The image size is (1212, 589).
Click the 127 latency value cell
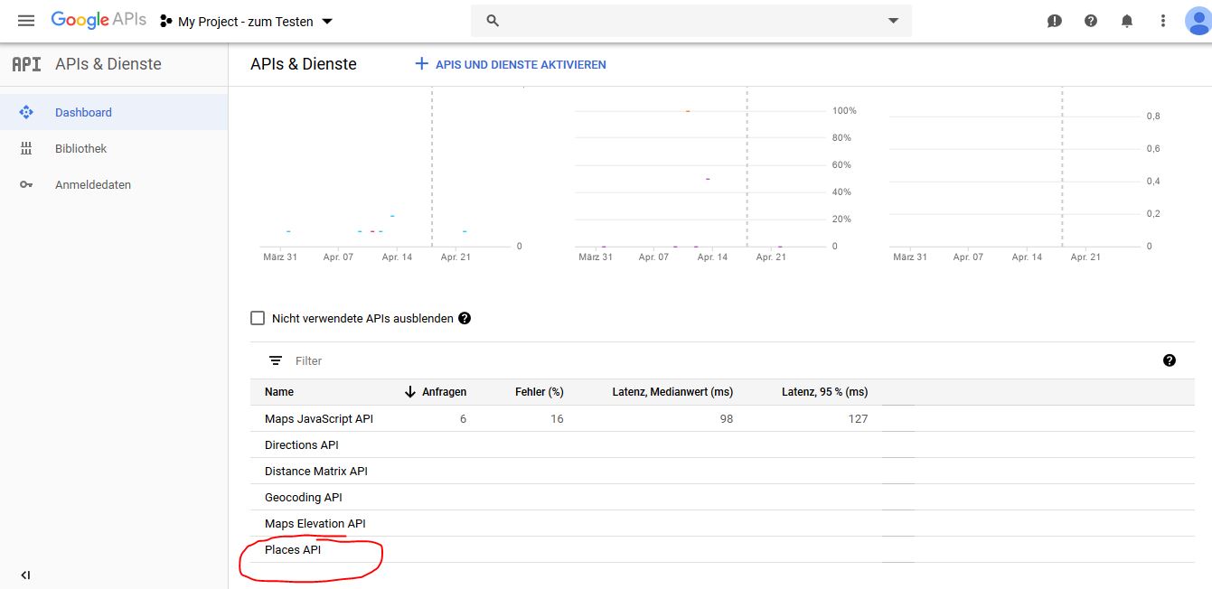tap(858, 418)
